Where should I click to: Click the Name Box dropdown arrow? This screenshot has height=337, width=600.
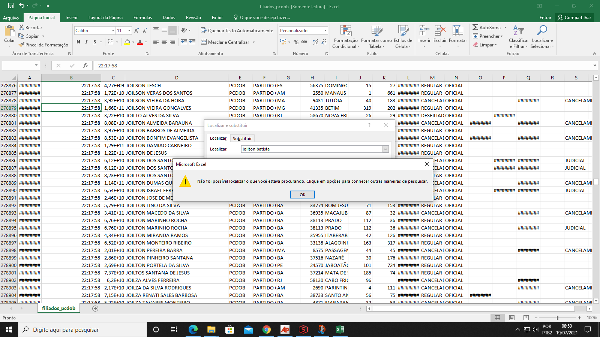coord(36,66)
